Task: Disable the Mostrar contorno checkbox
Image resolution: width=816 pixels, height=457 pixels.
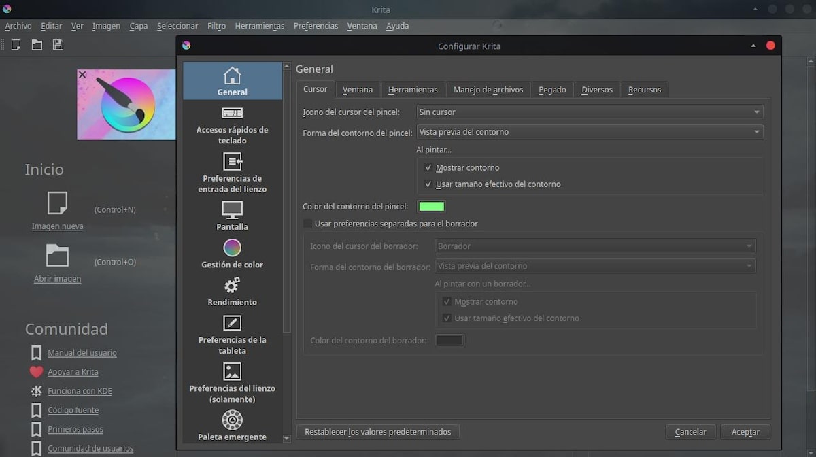Action: click(x=428, y=167)
